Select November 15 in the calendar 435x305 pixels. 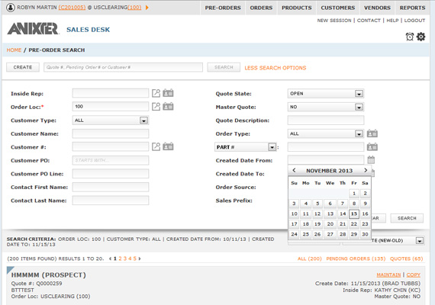click(354, 213)
